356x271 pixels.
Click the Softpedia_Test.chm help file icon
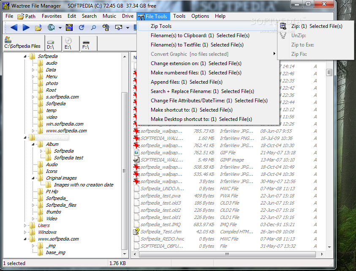(x=136, y=232)
